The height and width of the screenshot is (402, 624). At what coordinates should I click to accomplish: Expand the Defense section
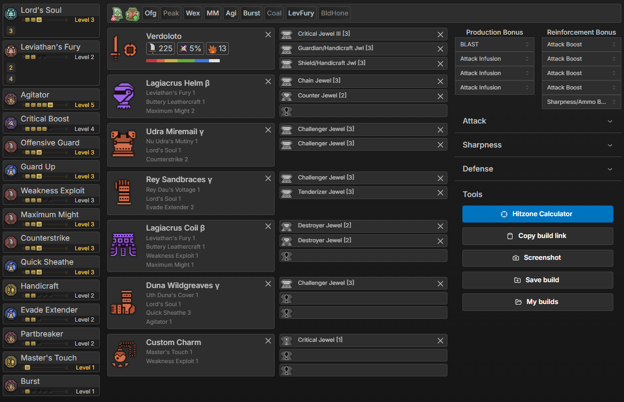[x=538, y=169]
